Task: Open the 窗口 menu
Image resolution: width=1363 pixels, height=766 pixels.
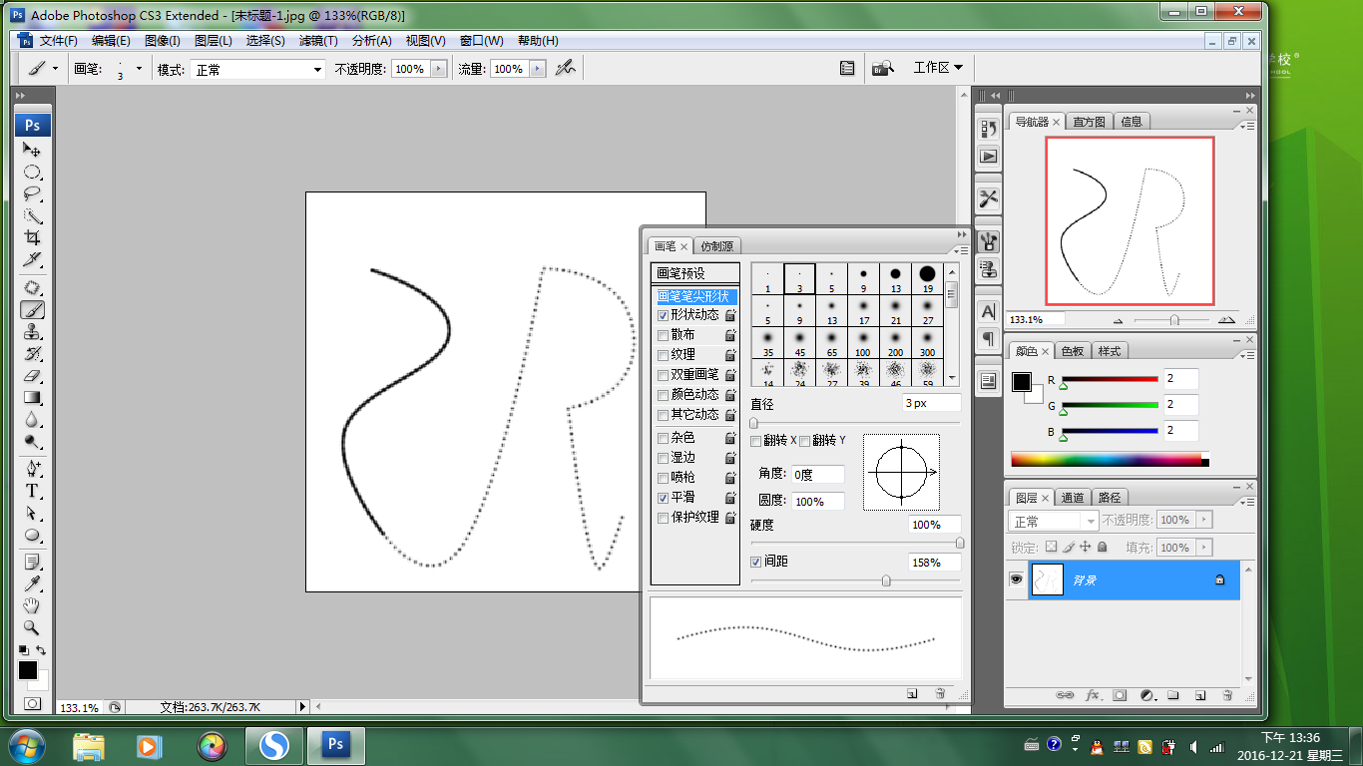Action: click(481, 41)
